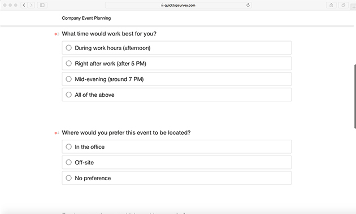Viewport: 356px width, 214px height.
Task: Select Mid-evening (around 7 PM) option
Action: tap(177, 79)
